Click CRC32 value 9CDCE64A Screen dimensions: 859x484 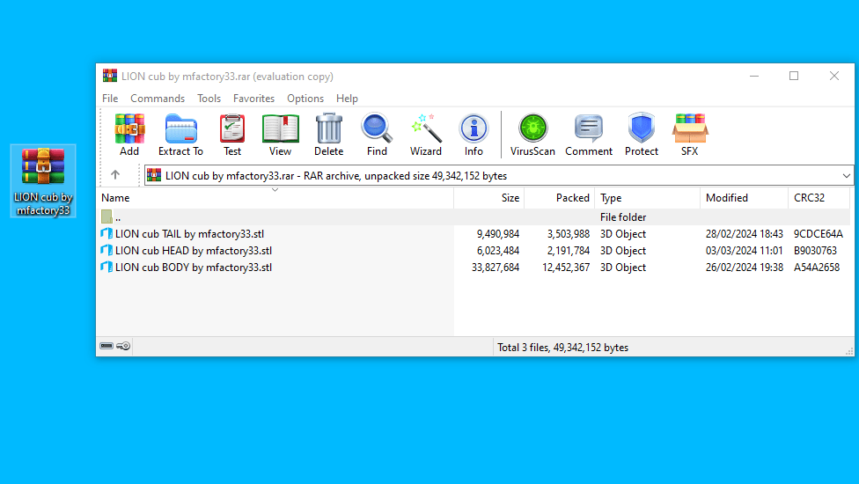click(819, 234)
